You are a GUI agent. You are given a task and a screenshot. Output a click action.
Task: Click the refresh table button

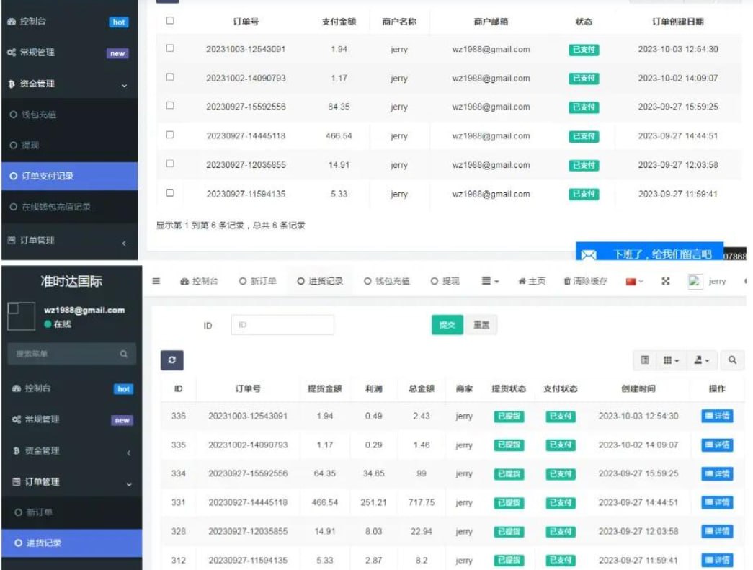[x=171, y=360]
